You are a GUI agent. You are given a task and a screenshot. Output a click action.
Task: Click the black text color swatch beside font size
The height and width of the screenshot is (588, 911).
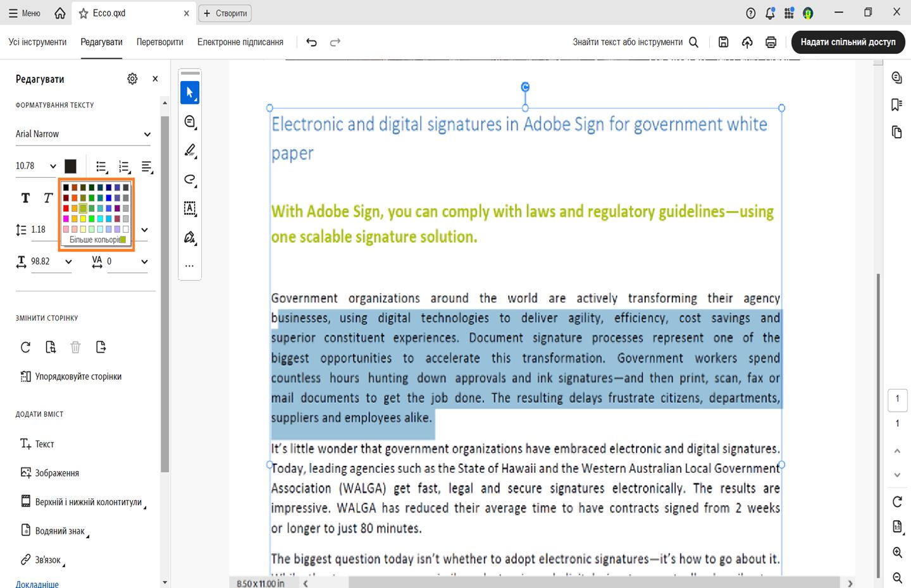pyautogui.click(x=71, y=166)
